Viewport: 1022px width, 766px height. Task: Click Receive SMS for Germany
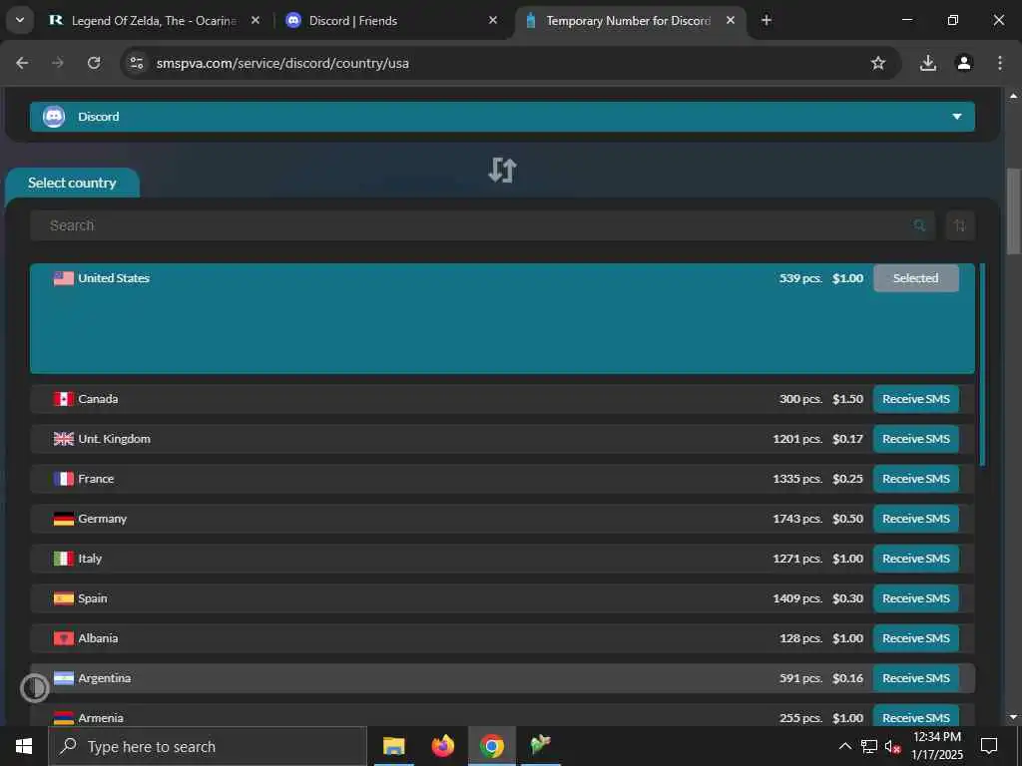coord(916,519)
